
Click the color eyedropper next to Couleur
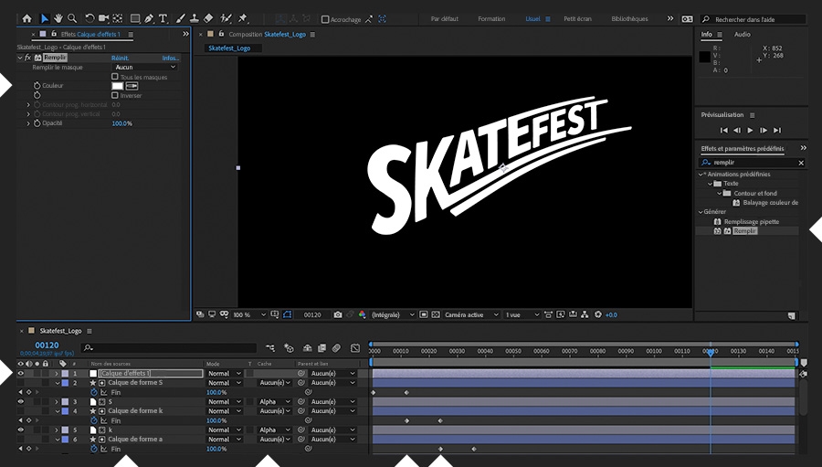[x=132, y=86]
